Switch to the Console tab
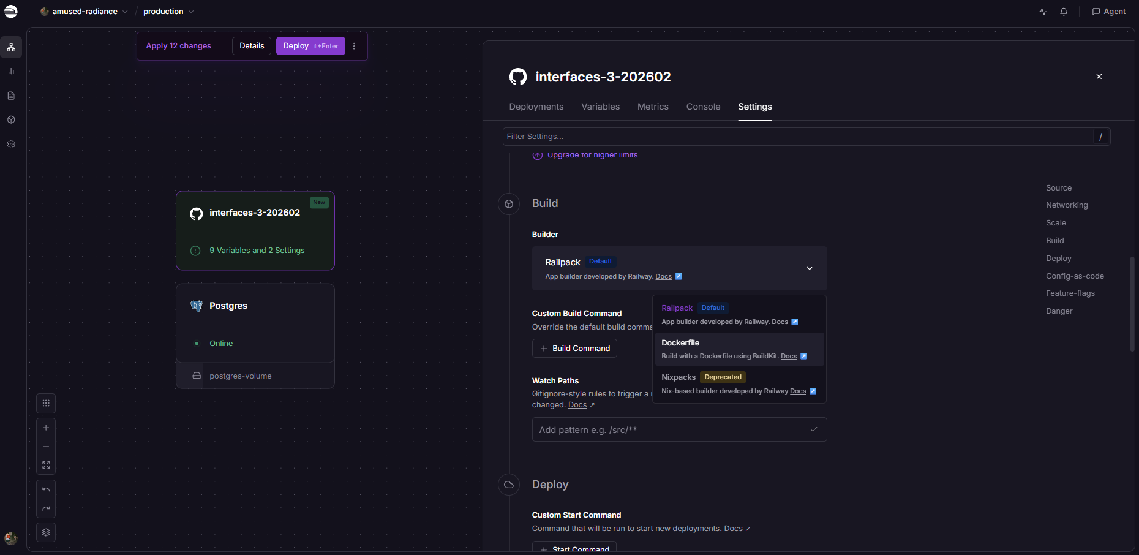1139x555 pixels. point(703,107)
